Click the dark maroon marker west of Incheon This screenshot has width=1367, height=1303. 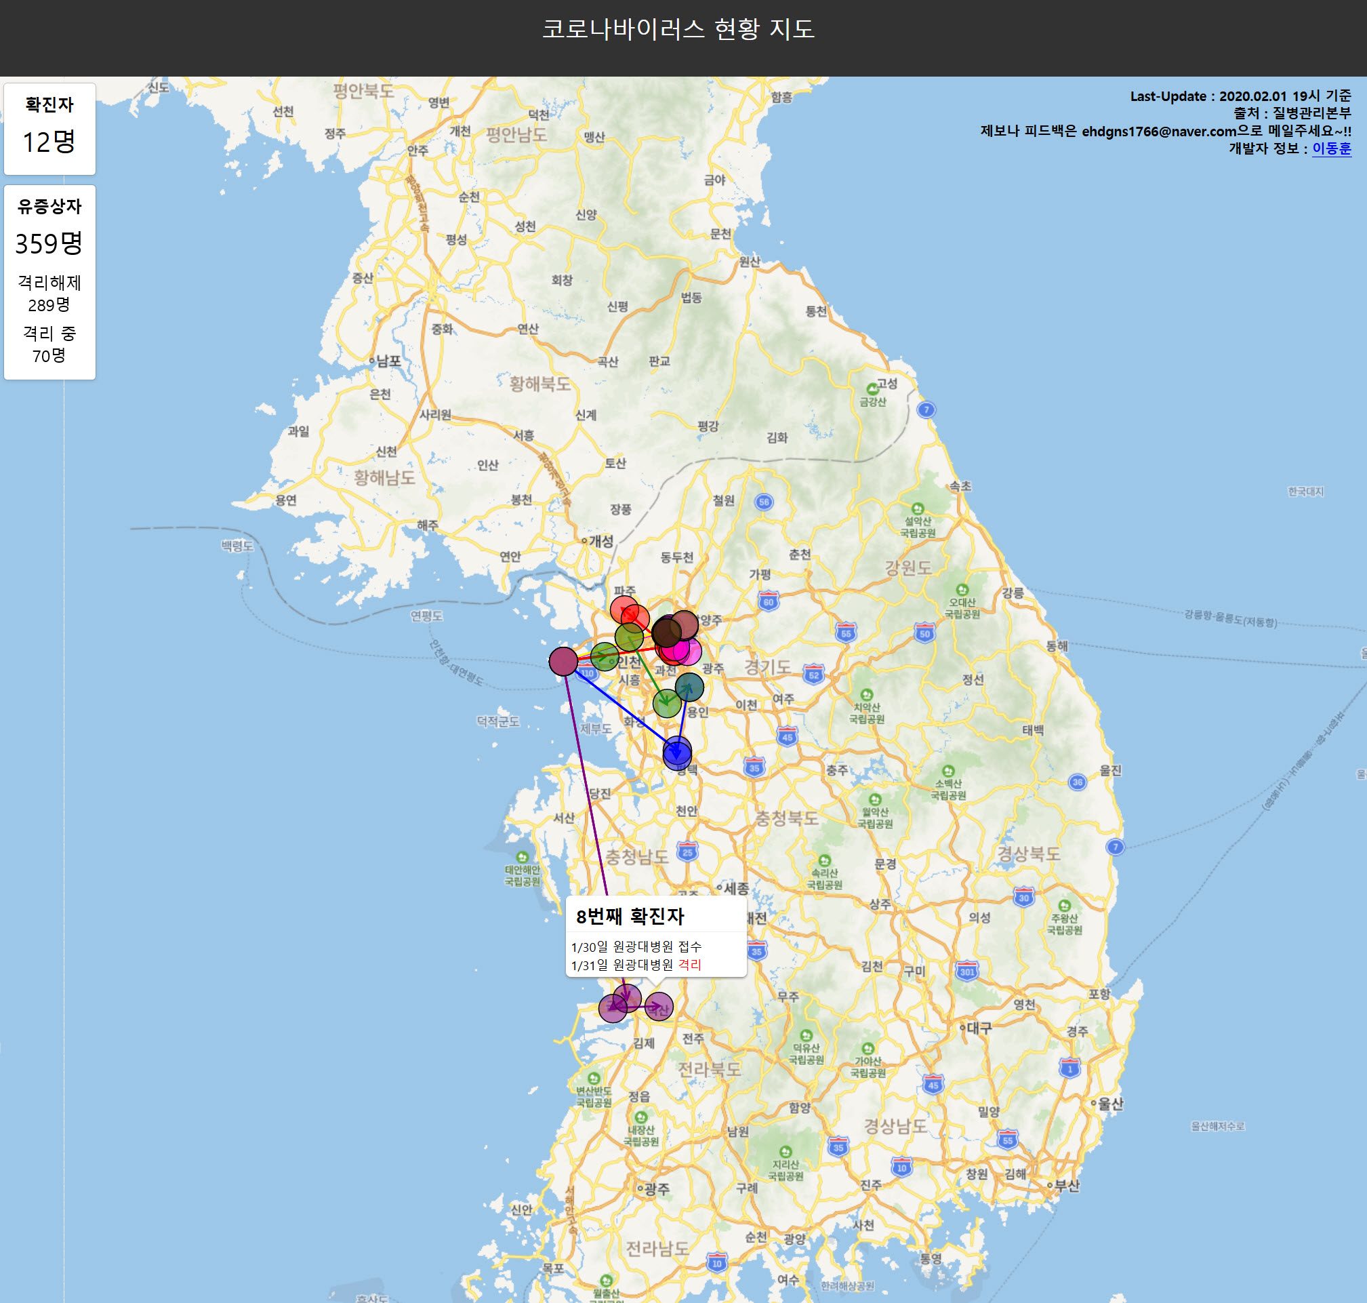click(x=563, y=660)
